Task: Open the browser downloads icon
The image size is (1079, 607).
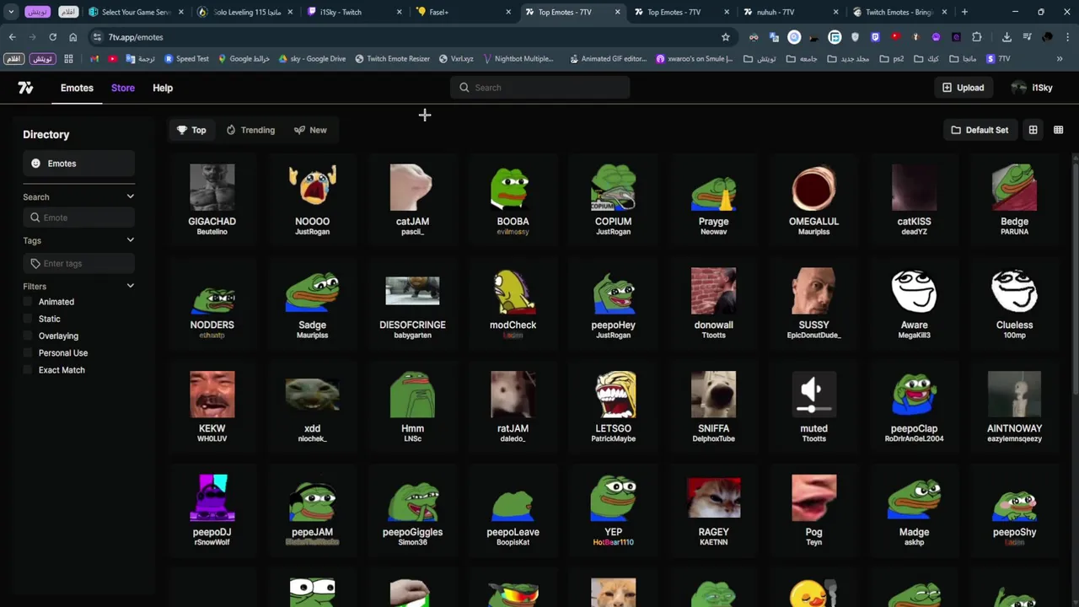Action: (x=1007, y=37)
